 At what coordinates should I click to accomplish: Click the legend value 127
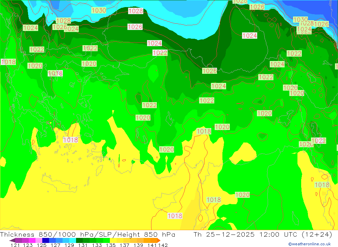(55, 245)
